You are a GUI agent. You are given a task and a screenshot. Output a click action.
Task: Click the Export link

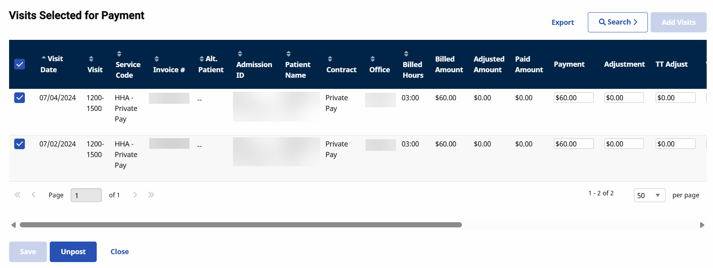(x=563, y=22)
